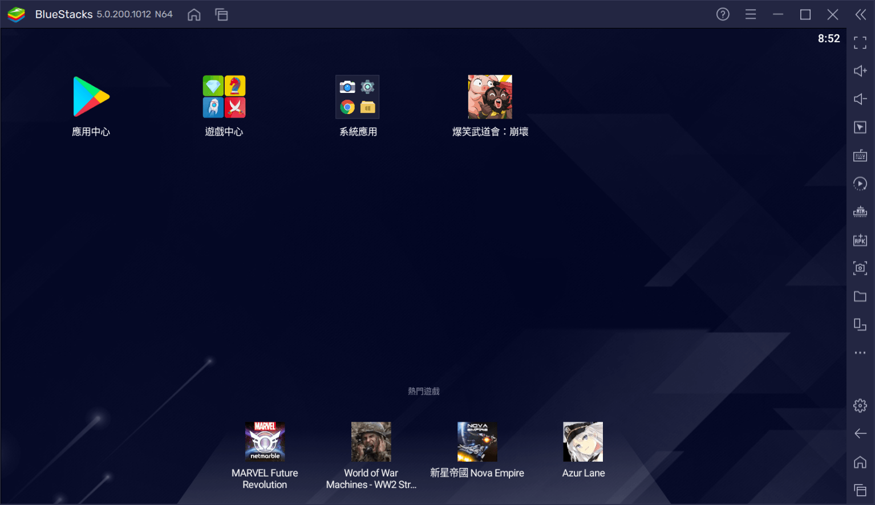Open the 遊戲中心 game center
The height and width of the screenshot is (505, 875).
224,97
